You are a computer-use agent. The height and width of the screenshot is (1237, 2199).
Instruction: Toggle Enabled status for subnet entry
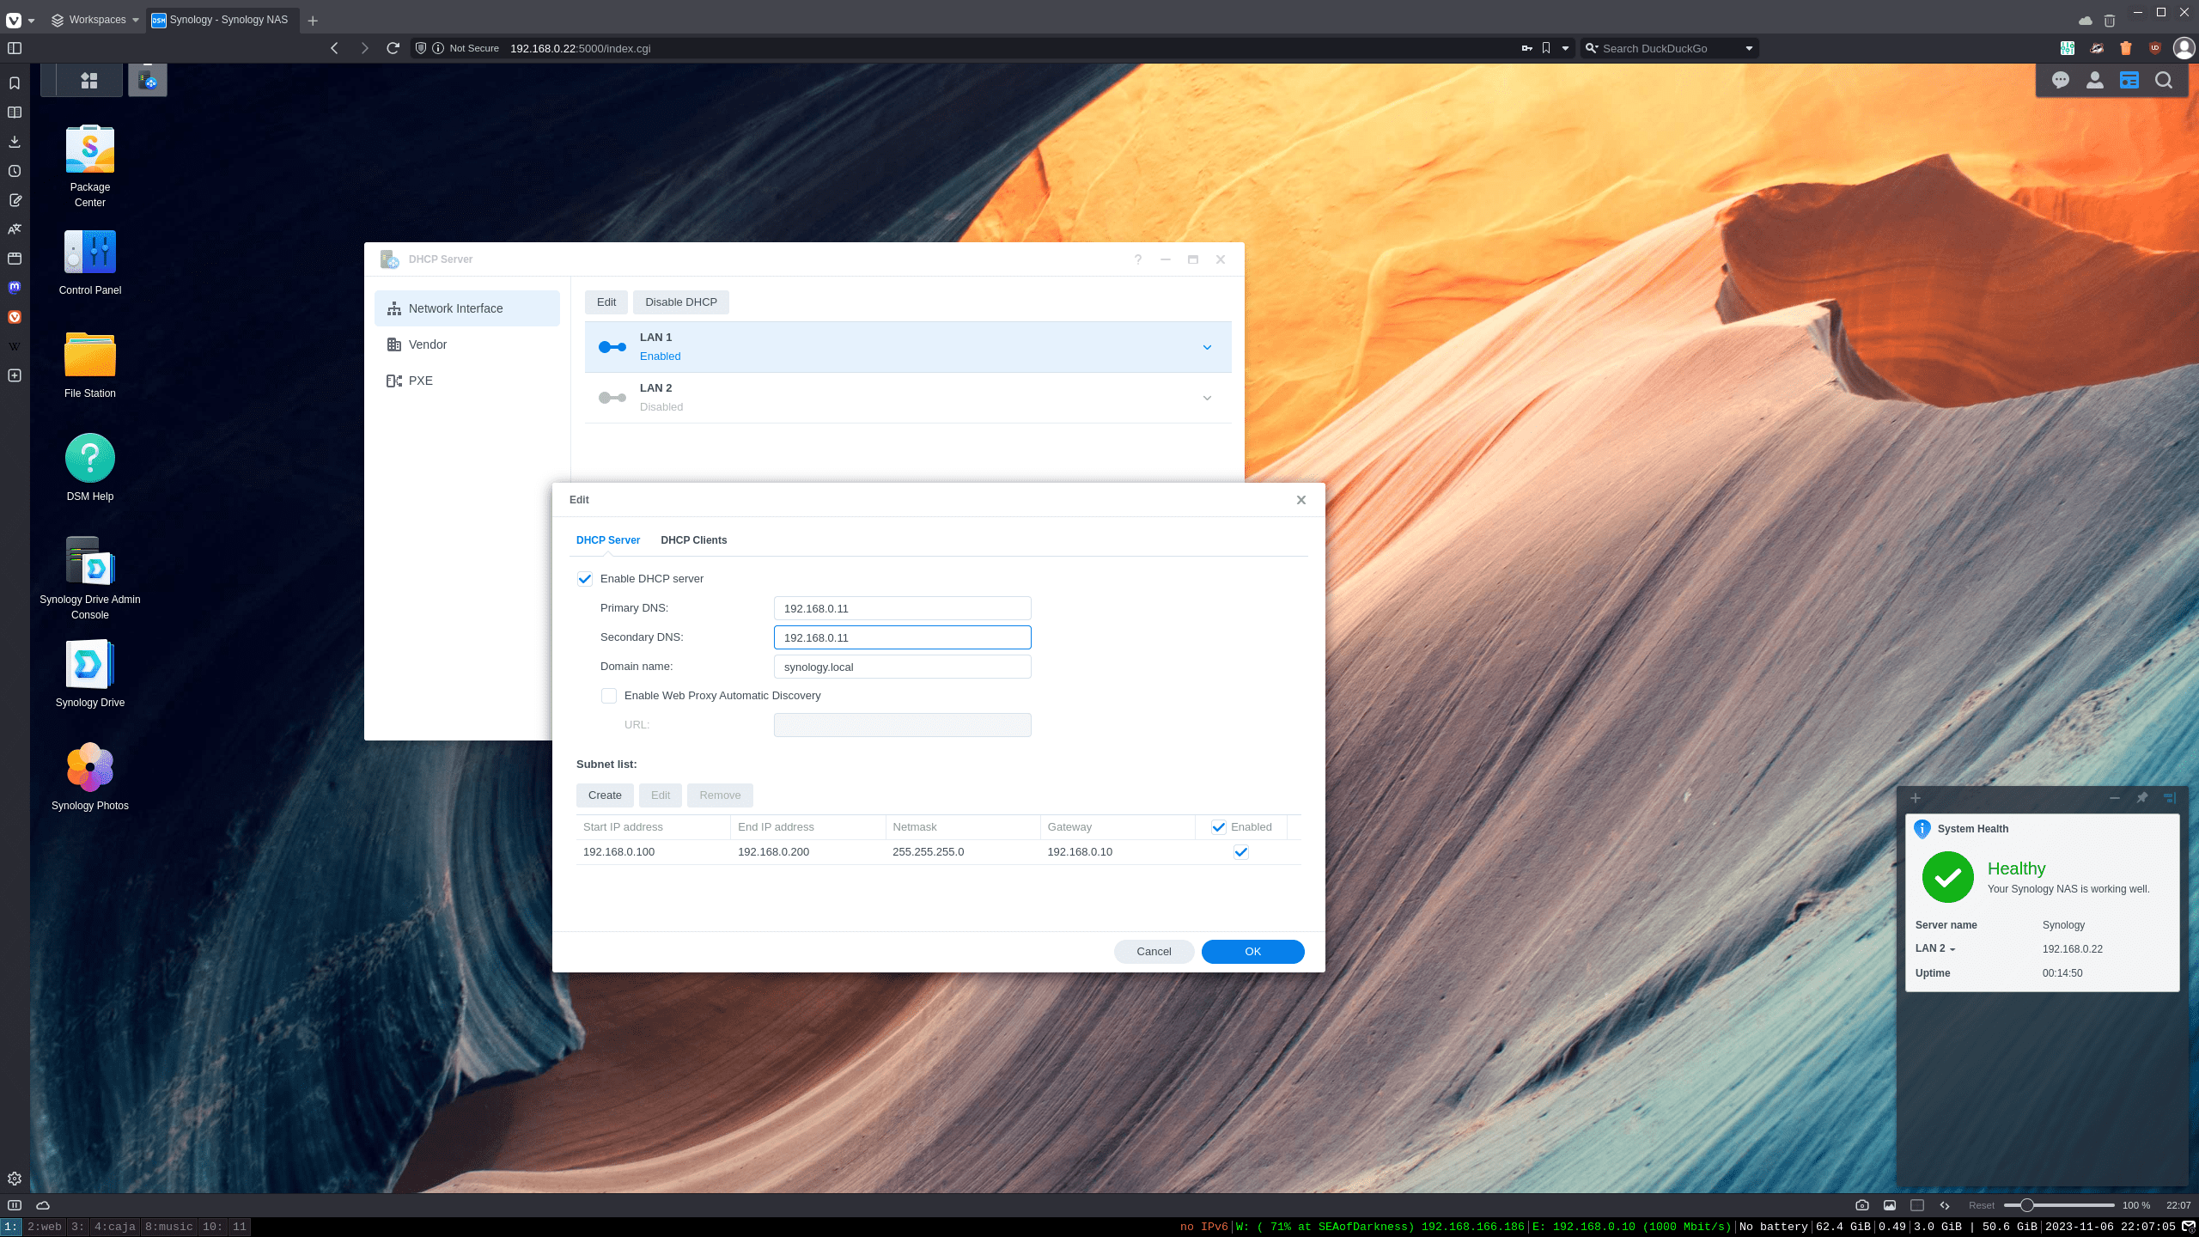(1241, 850)
